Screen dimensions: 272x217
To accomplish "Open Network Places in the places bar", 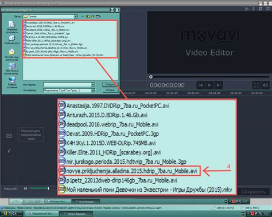I will coord(12,82).
